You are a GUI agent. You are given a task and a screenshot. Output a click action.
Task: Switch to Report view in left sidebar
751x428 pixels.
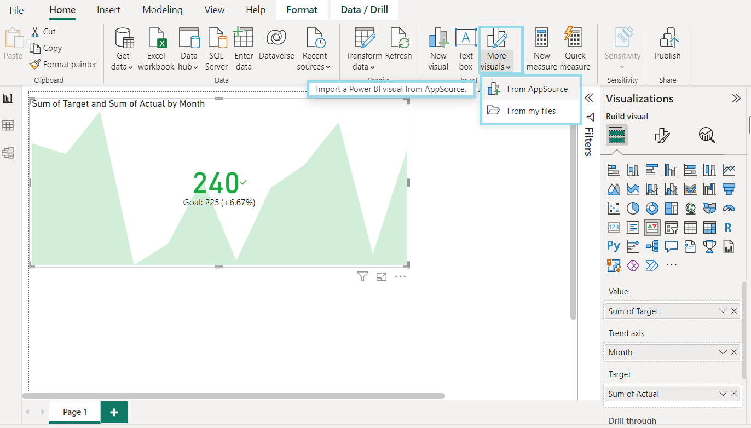[x=8, y=99]
